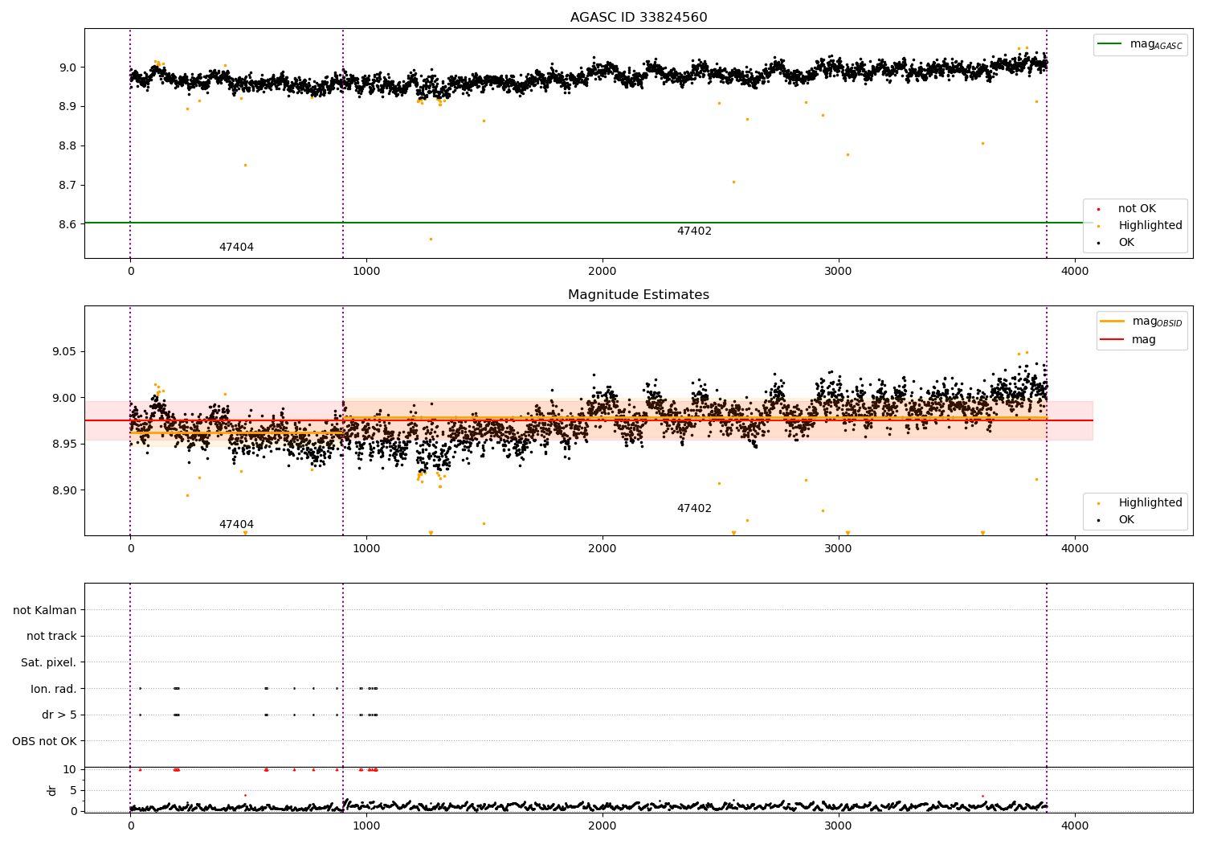Click the 3000 x-tick under the Magnitude Estimates plot
Viewport: 1205px width, 844px height.
point(839,549)
